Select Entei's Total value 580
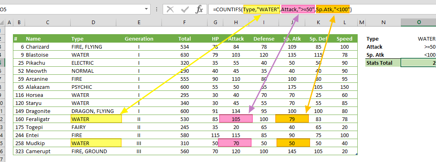This screenshot has width=436, height=162. point(184,135)
